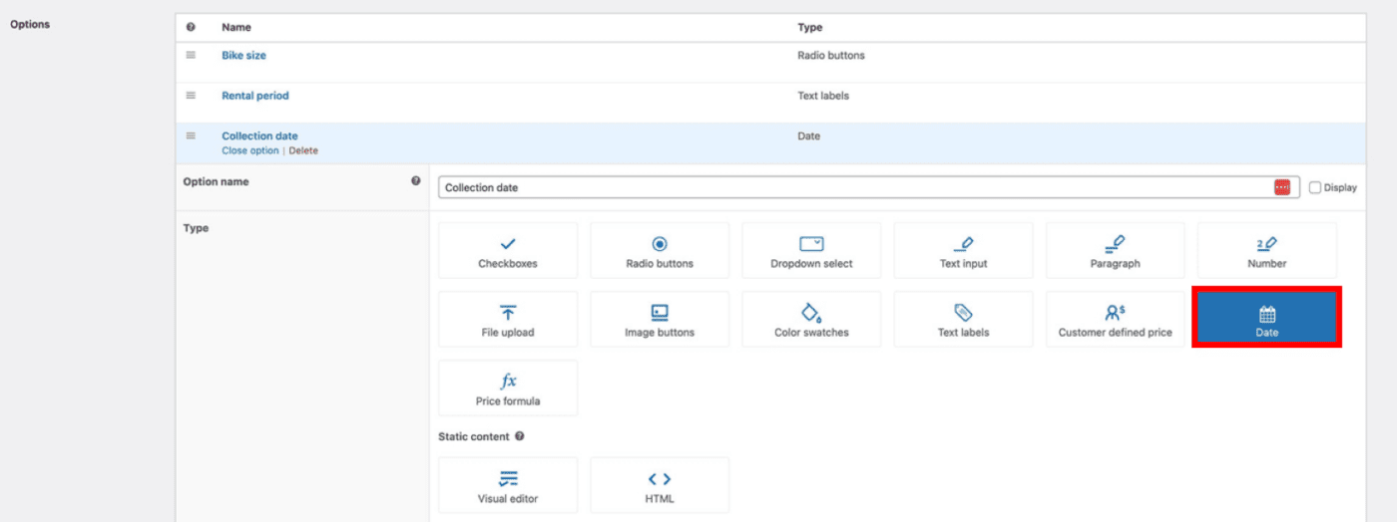Choose the Paragraph field type
1397x522 pixels.
click(x=1115, y=250)
